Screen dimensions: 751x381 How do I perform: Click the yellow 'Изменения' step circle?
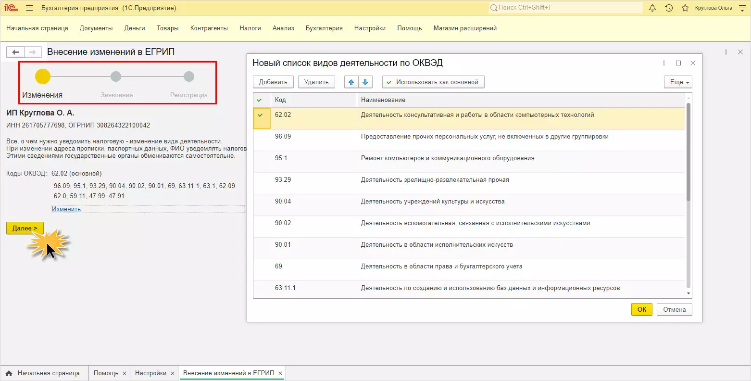pos(43,76)
